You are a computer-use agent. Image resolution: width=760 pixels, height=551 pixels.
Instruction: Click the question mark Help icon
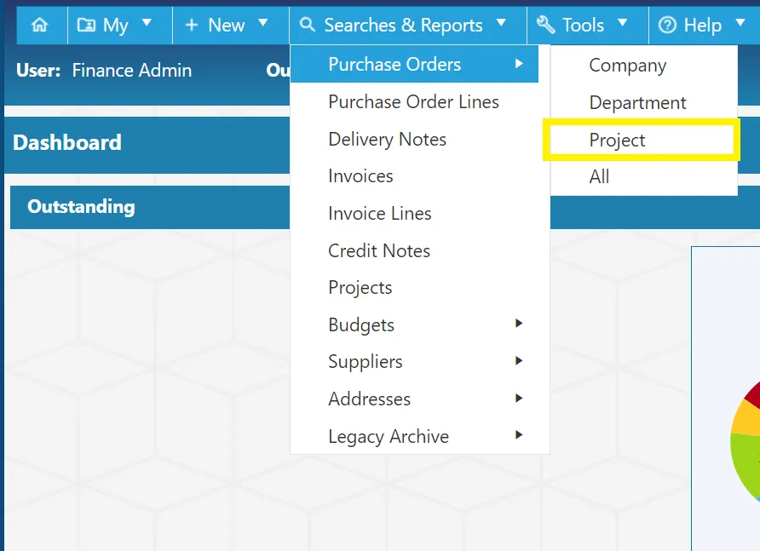[667, 25]
